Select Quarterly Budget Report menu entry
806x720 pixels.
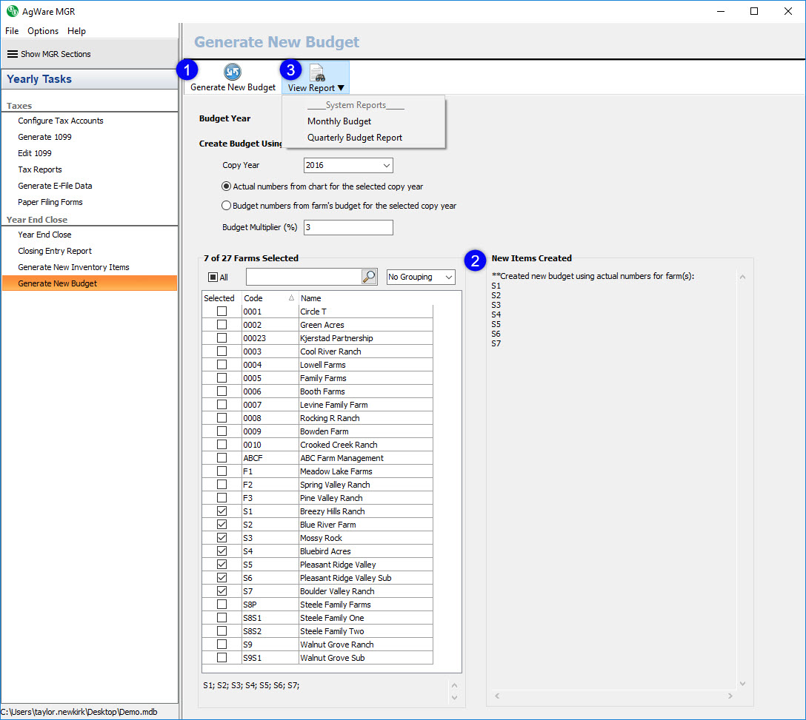[x=355, y=138]
